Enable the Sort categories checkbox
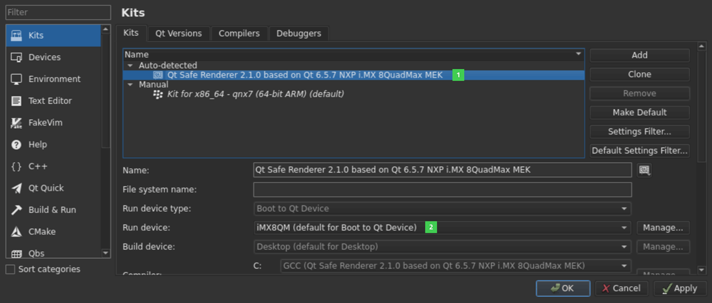The height and width of the screenshot is (303, 712). (x=10, y=270)
